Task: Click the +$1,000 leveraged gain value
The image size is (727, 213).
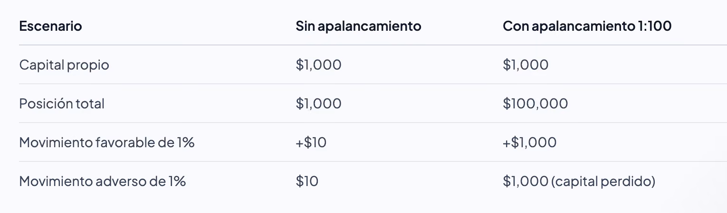Action: pyautogui.click(x=529, y=142)
